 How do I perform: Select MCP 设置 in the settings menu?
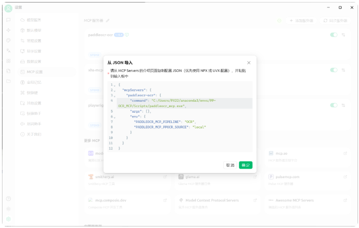click(x=47, y=72)
